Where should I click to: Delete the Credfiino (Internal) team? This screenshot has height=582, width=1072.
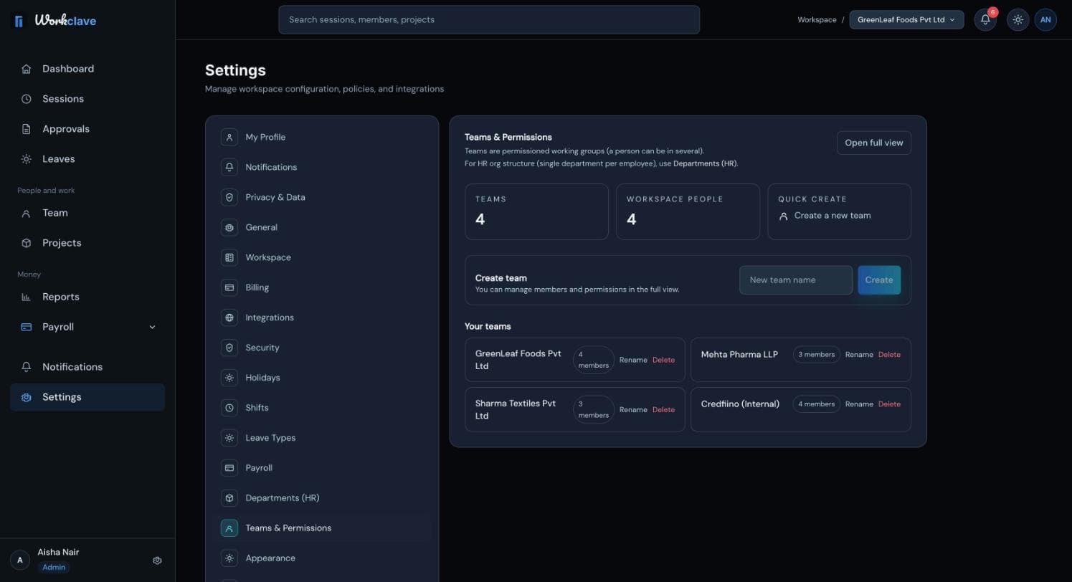pos(889,404)
